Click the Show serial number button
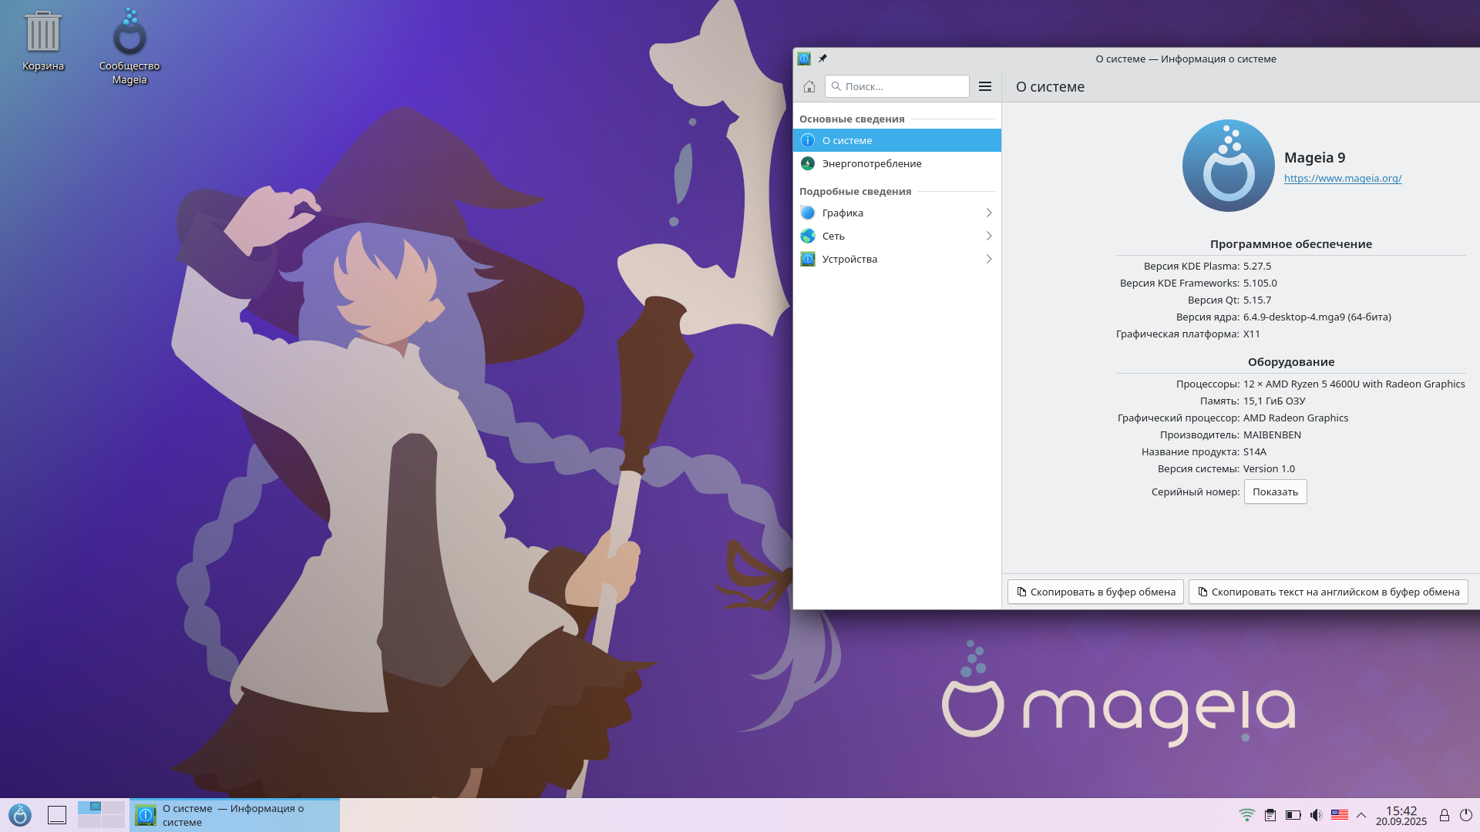The image size is (1480, 832). (x=1275, y=491)
